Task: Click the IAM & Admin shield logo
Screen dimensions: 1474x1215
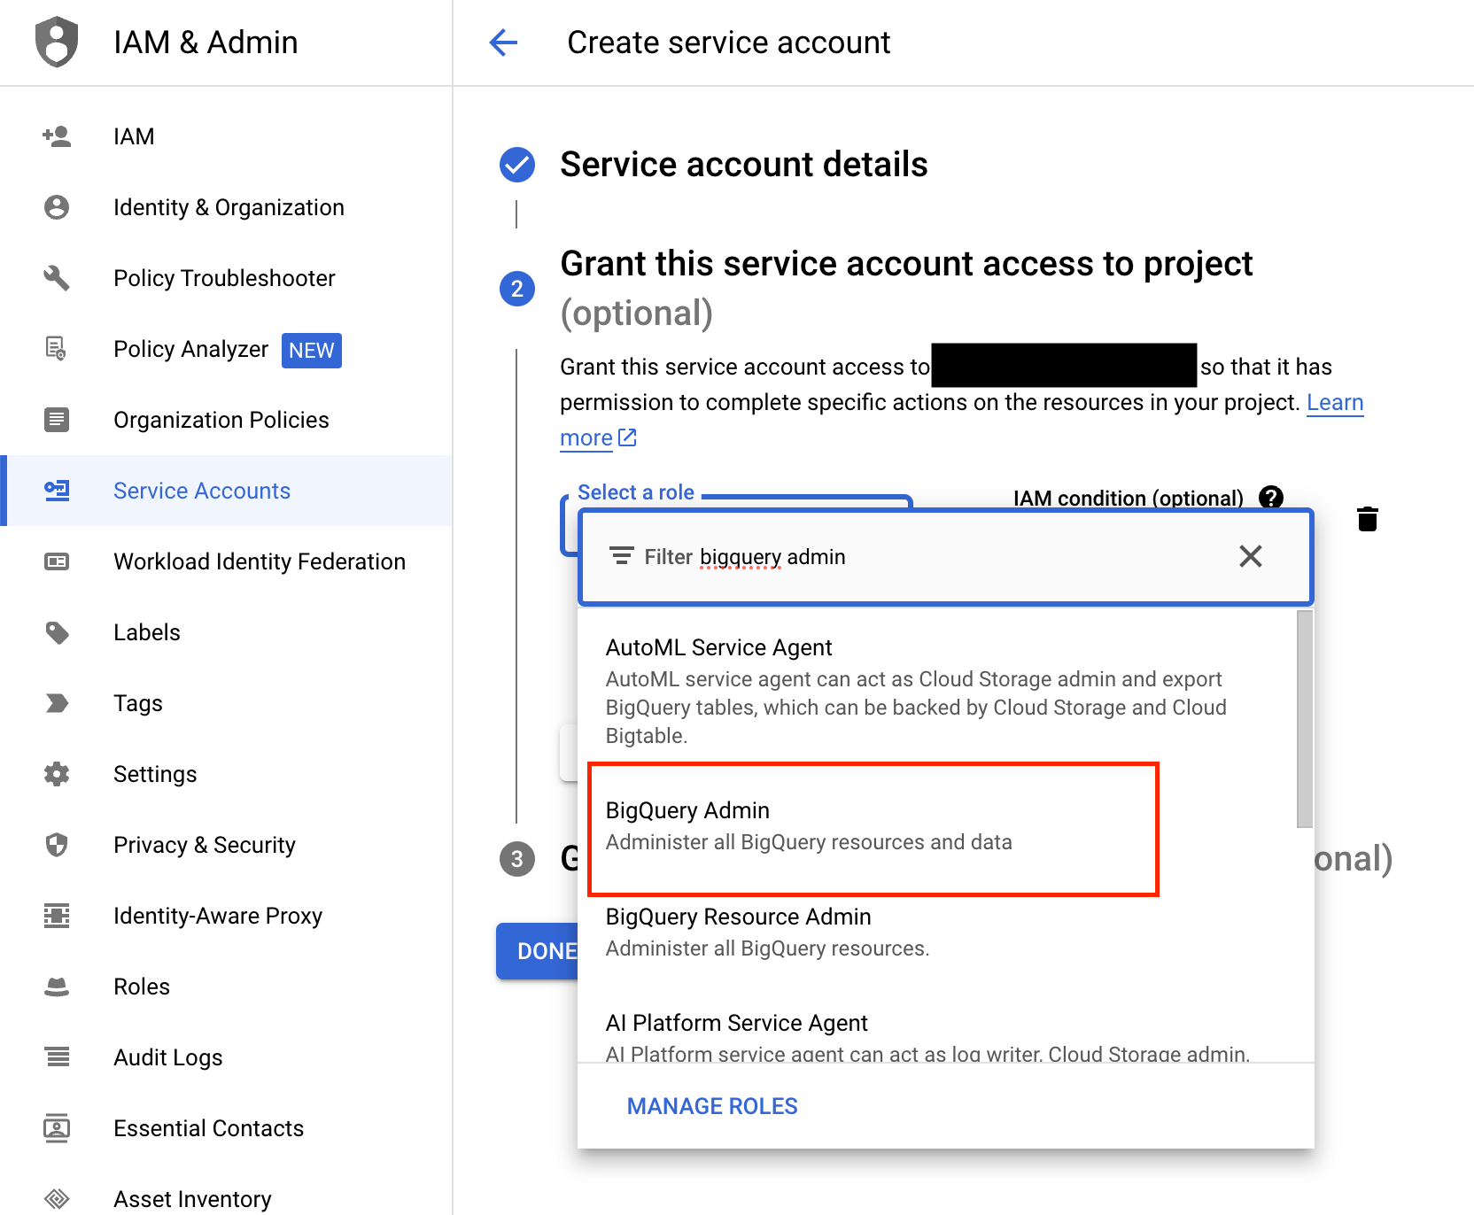Action: coord(57,42)
